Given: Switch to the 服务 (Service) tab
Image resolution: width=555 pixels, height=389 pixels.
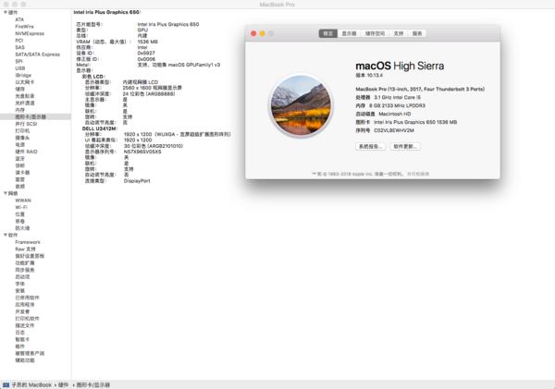Looking at the screenshot, I should 417,32.
